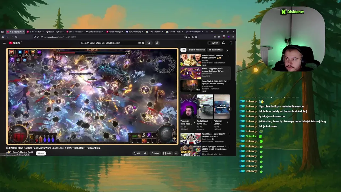Click the main video player area
The width and height of the screenshot is (341, 192).
pos(92,96)
